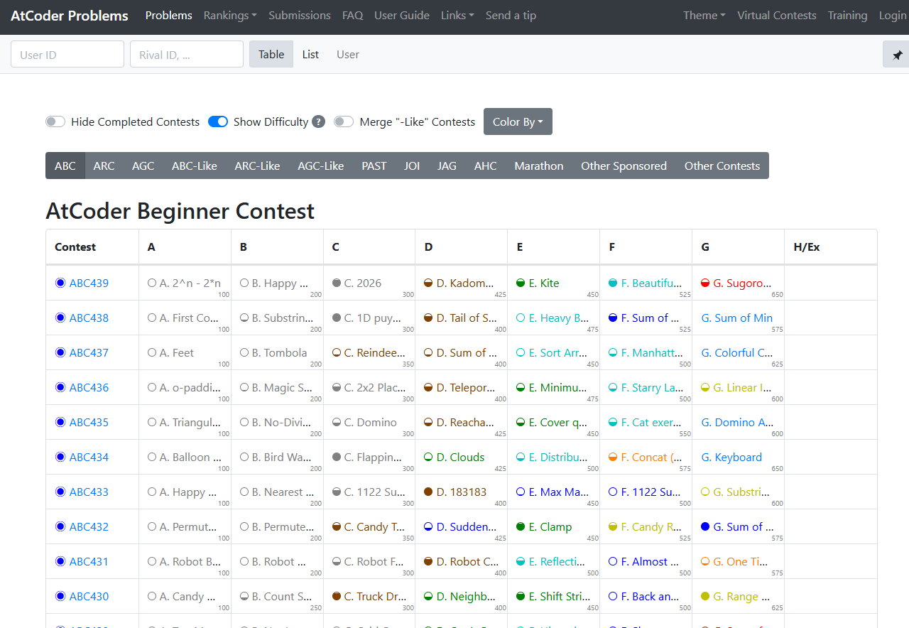Click the orange difficulty circle for F. Concat
The image size is (909, 628).
point(613,457)
